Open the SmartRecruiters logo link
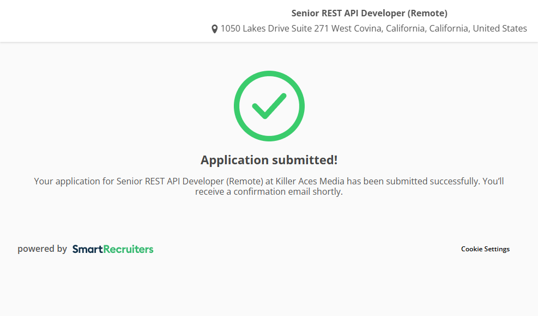This screenshot has width=538, height=316. point(113,249)
